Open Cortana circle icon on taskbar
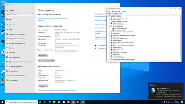 coord(40,102)
